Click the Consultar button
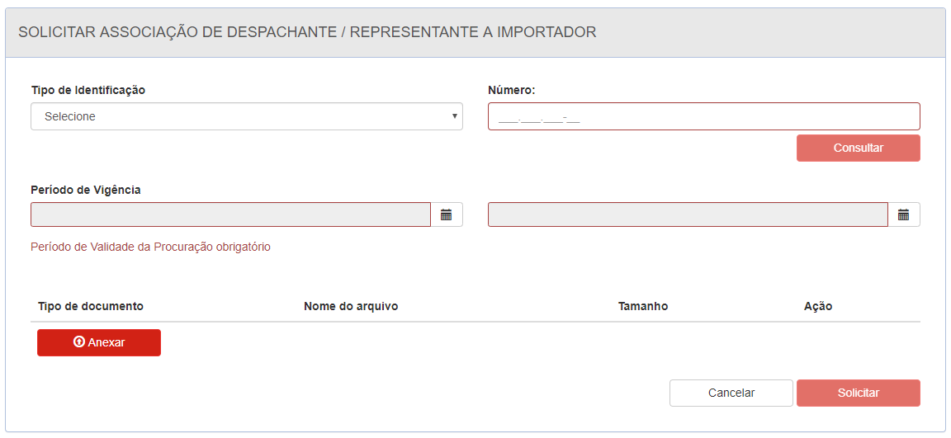This screenshot has width=951, height=438. coord(859,148)
